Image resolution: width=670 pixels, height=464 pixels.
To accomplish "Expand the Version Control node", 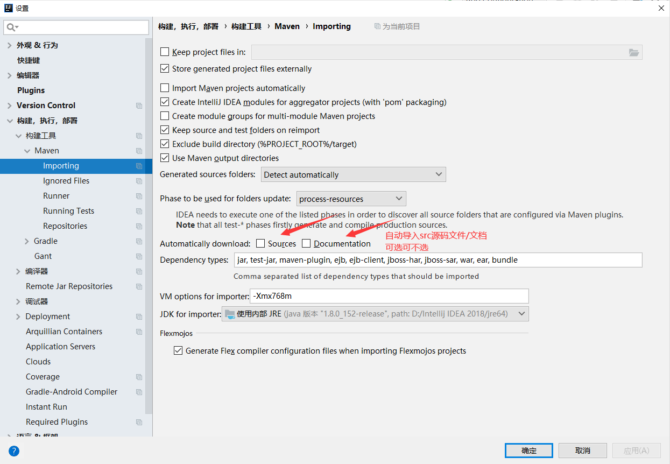I will pyautogui.click(x=9, y=106).
